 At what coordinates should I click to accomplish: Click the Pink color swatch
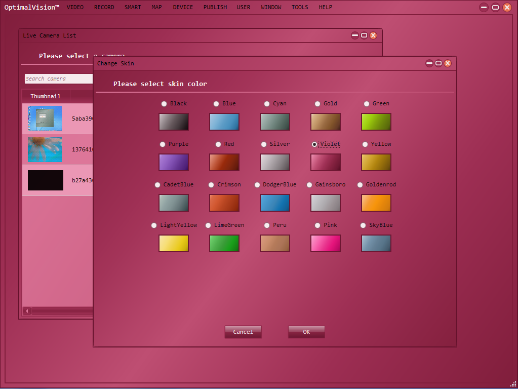325,243
